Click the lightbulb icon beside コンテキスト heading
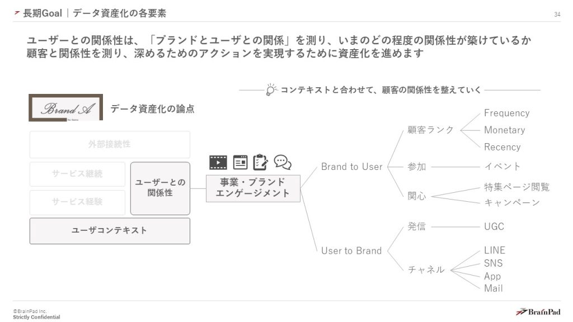This screenshot has height=322, width=573. 271,89
